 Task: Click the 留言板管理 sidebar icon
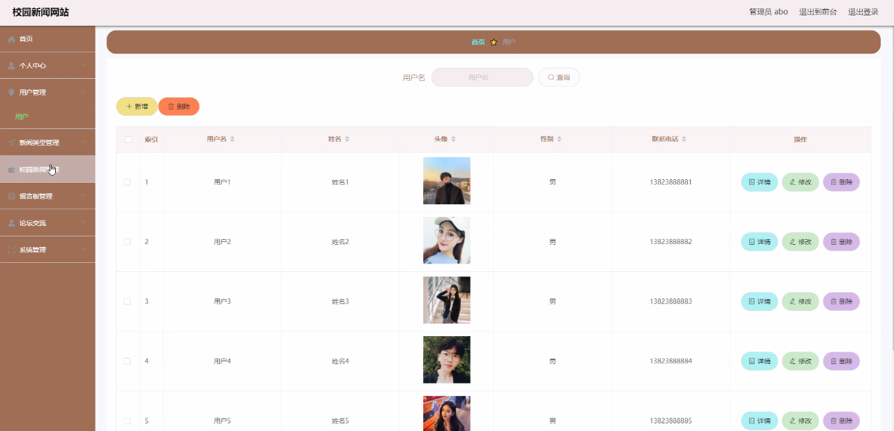(11, 197)
